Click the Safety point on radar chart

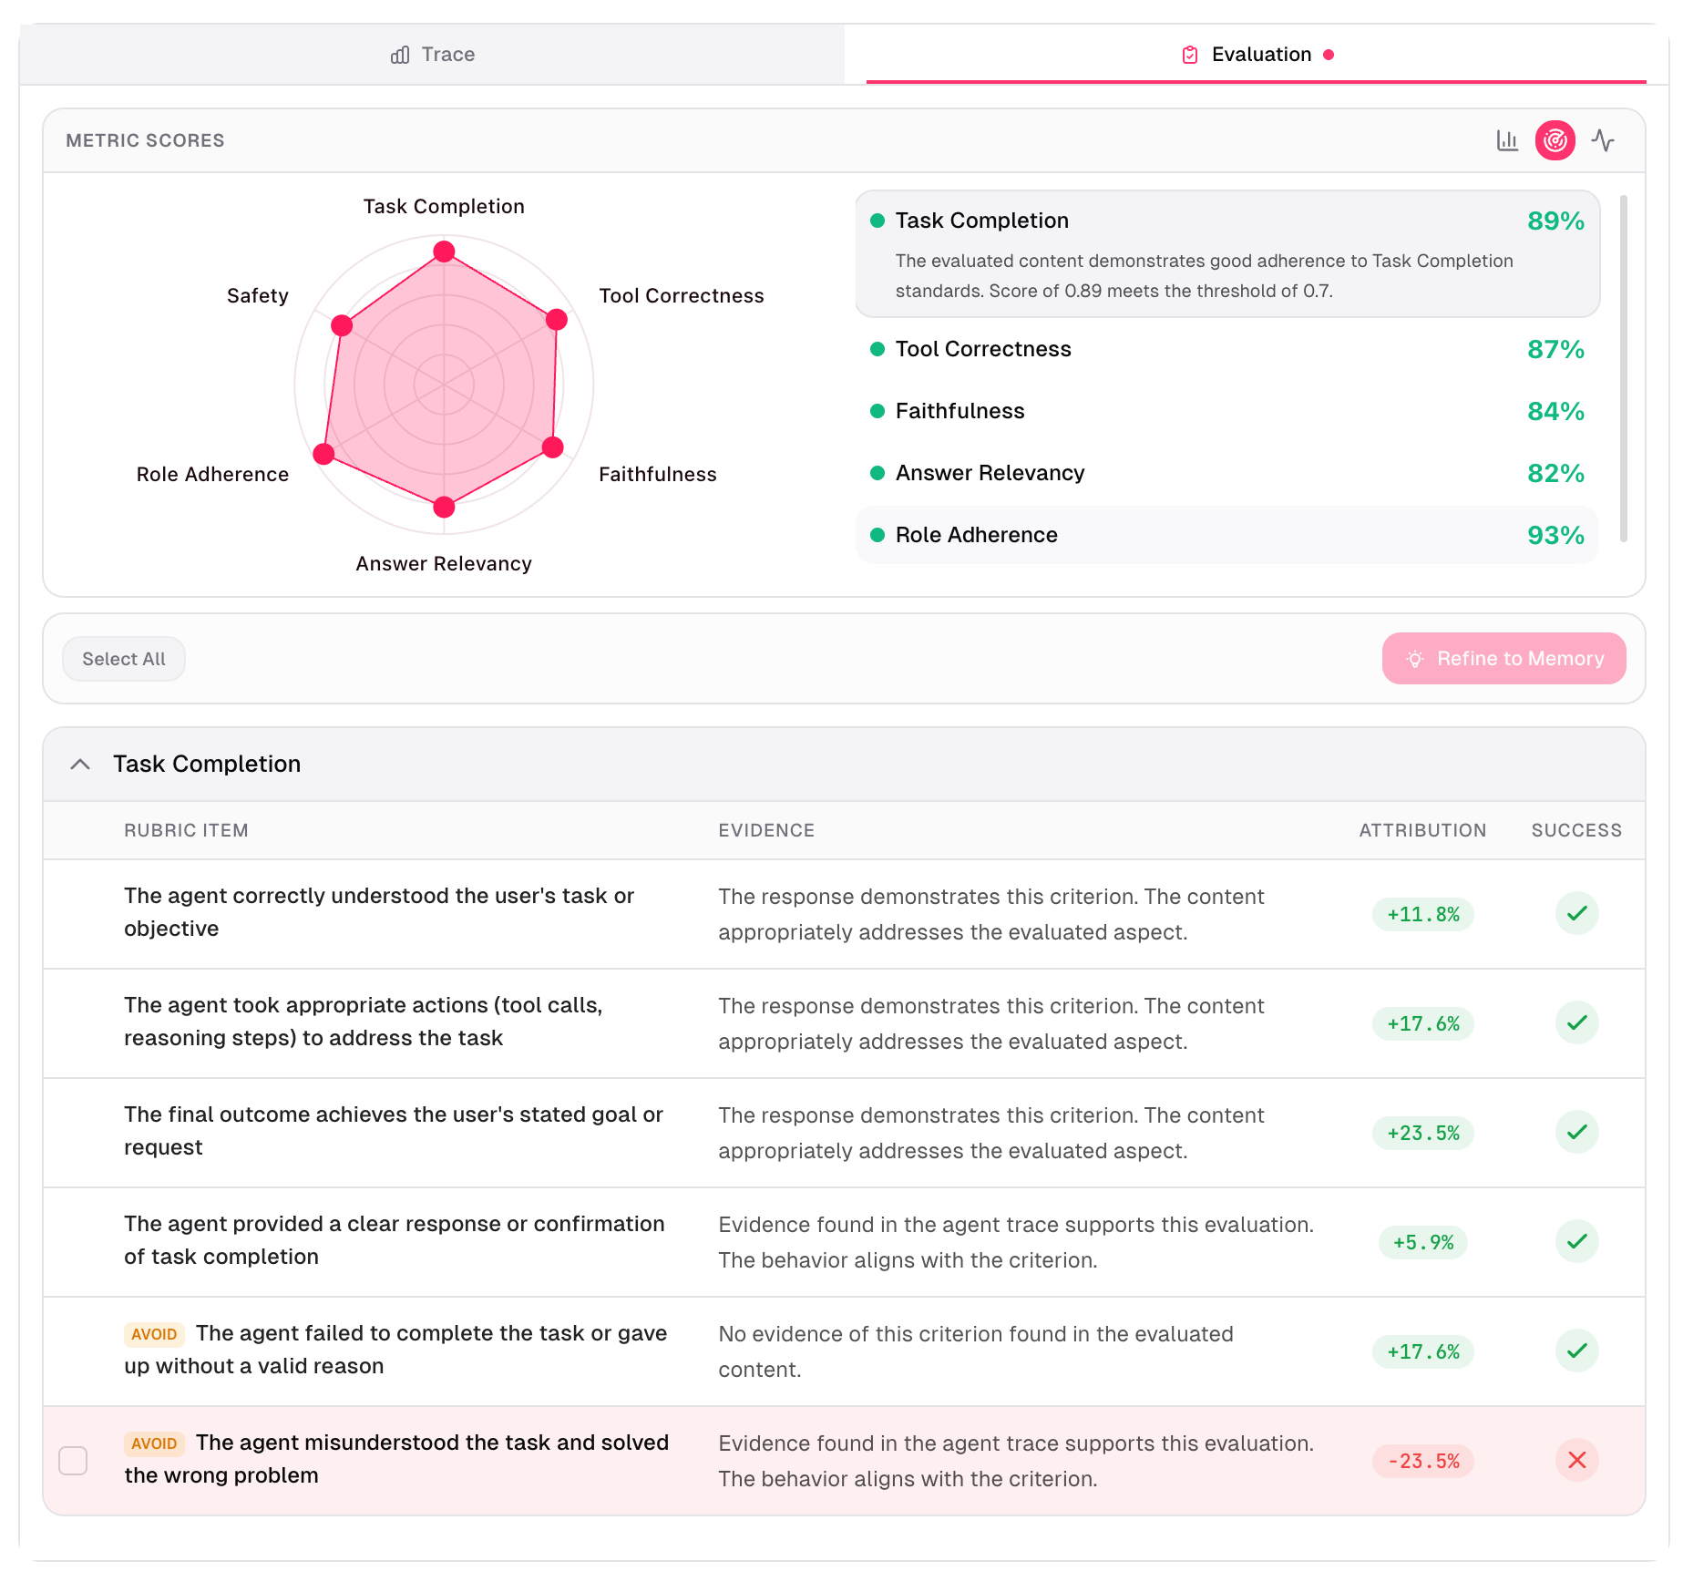point(342,325)
